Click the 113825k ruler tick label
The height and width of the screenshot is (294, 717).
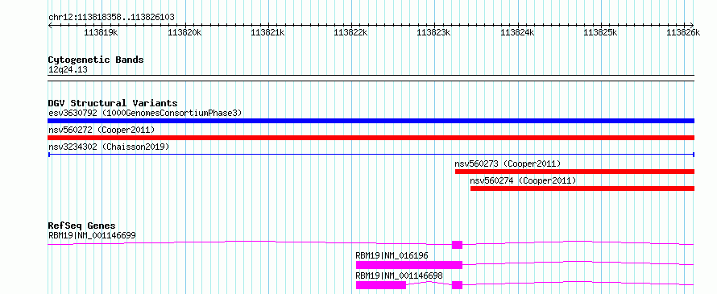[x=601, y=32]
